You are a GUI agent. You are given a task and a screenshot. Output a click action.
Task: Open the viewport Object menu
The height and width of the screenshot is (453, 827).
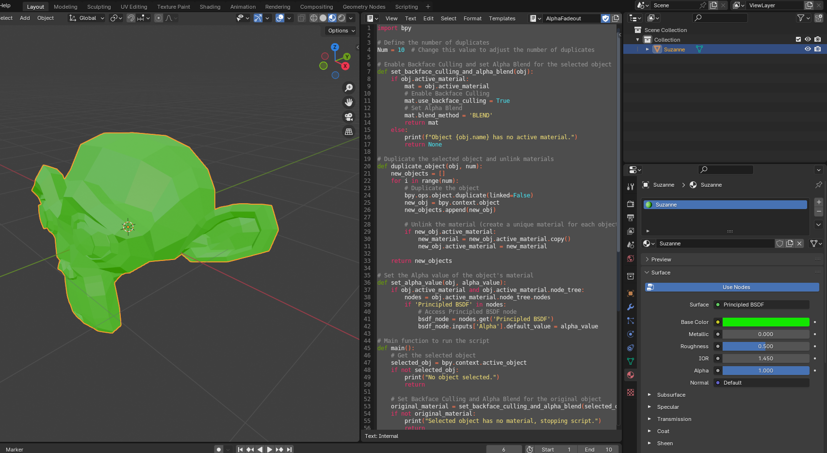click(46, 18)
